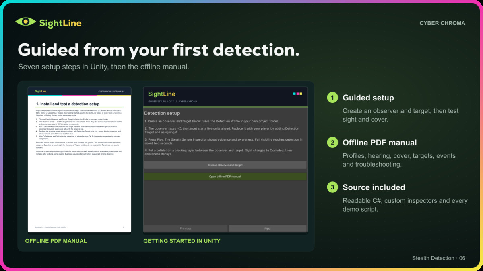Click the 'Offline PDF manual' feature heading

[x=380, y=143]
